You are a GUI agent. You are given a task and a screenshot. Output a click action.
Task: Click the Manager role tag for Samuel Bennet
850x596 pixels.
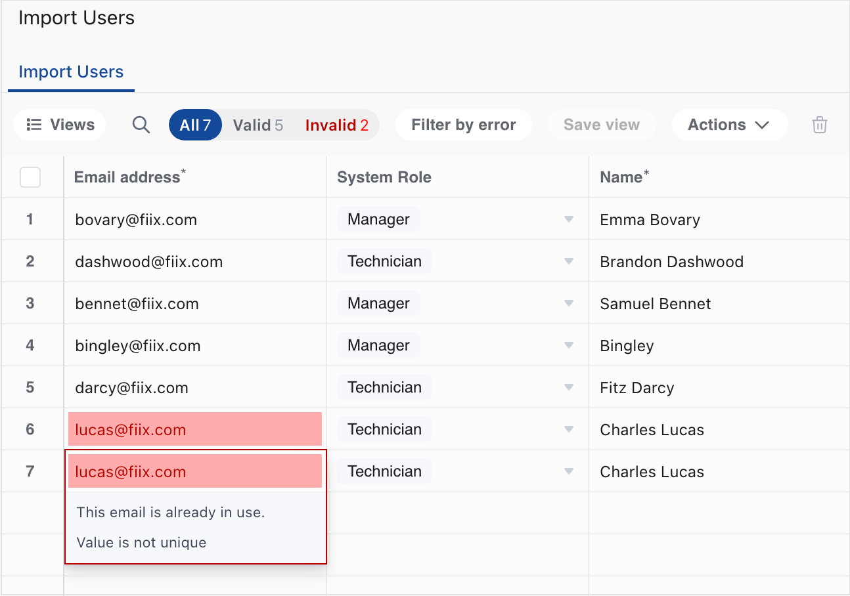[x=378, y=303]
